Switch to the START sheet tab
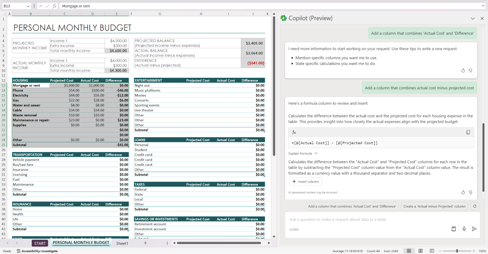The width and height of the screenshot is (488, 254). pos(40,243)
